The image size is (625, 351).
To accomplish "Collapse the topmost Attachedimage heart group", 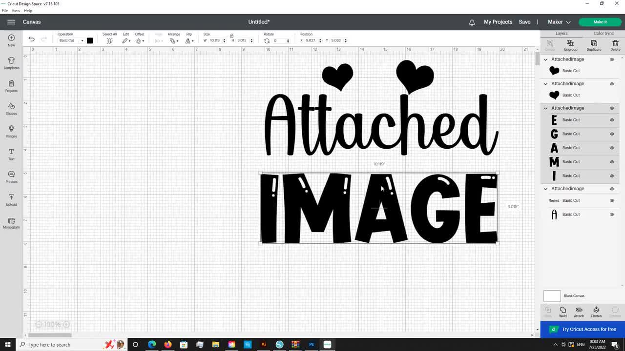I will [546, 59].
